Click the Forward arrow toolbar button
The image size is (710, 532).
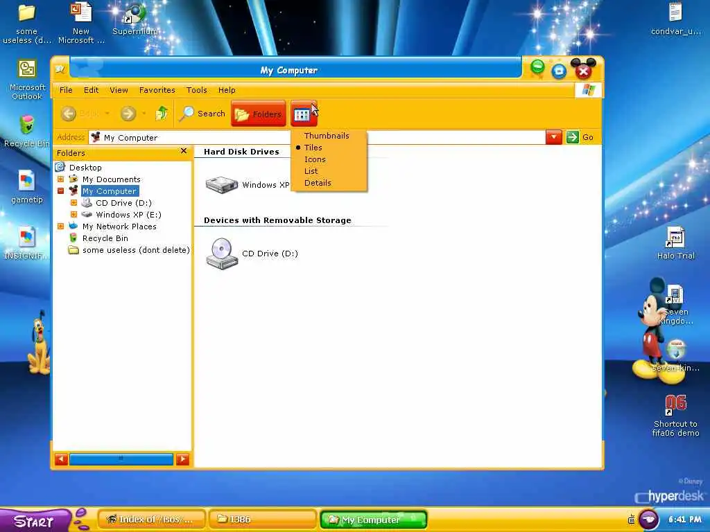click(128, 114)
